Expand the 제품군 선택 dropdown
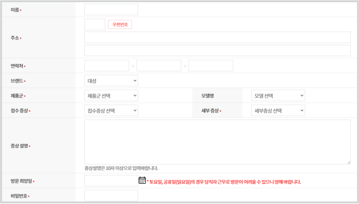Screen dimensions: 359x204 point(111,95)
